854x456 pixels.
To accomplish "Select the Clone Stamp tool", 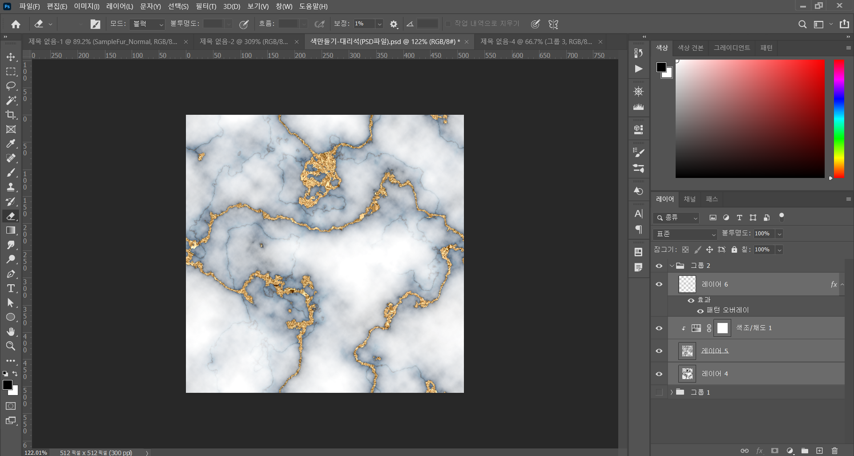I will 11,187.
